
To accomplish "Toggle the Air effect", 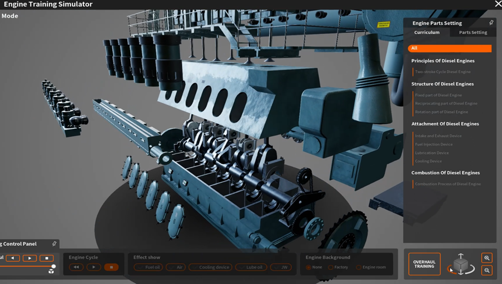I will pyautogui.click(x=176, y=267).
